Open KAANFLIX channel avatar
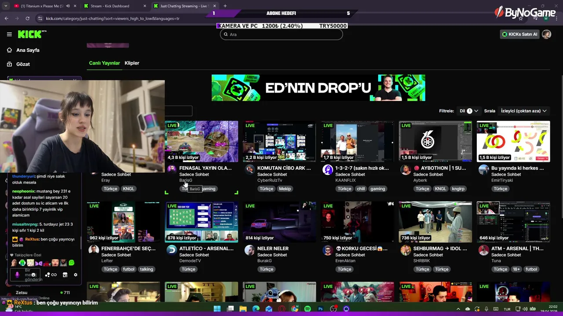 point(328,170)
